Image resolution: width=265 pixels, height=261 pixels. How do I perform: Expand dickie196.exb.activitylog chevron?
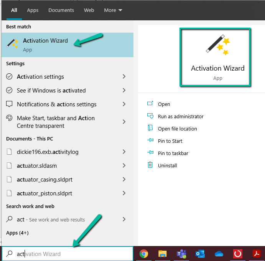point(124,152)
